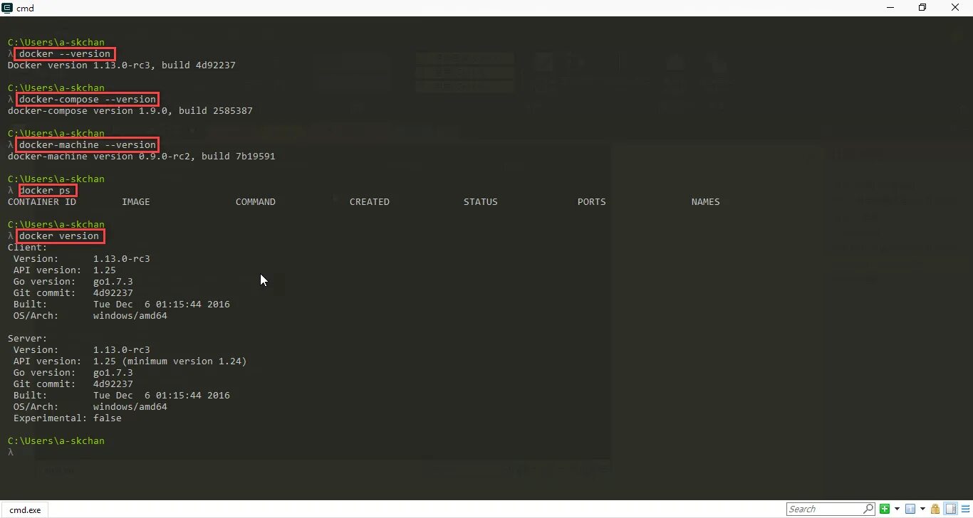Toggle the alternative panel view icon
The width and height of the screenshot is (973, 518).
[950, 509]
